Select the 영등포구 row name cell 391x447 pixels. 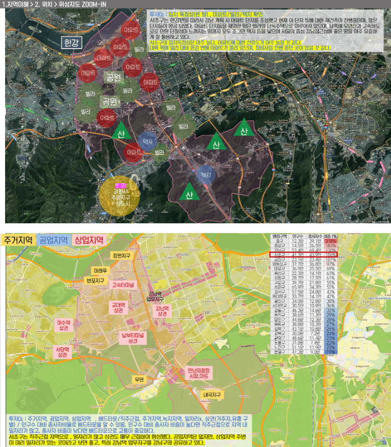279,264
